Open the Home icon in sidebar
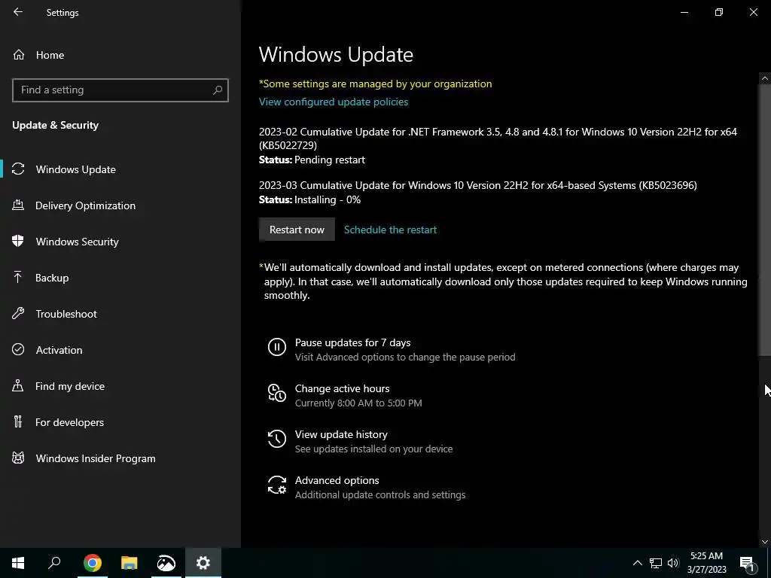771x578 pixels. click(19, 54)
